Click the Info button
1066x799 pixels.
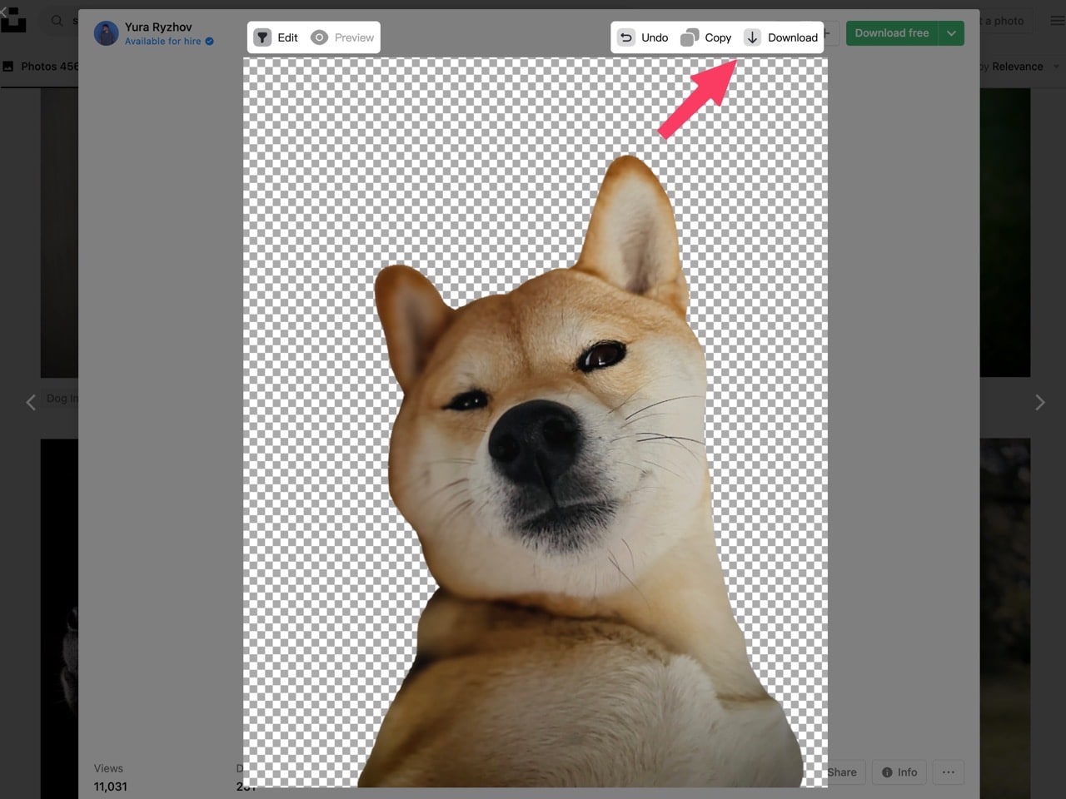click(899, 772)
